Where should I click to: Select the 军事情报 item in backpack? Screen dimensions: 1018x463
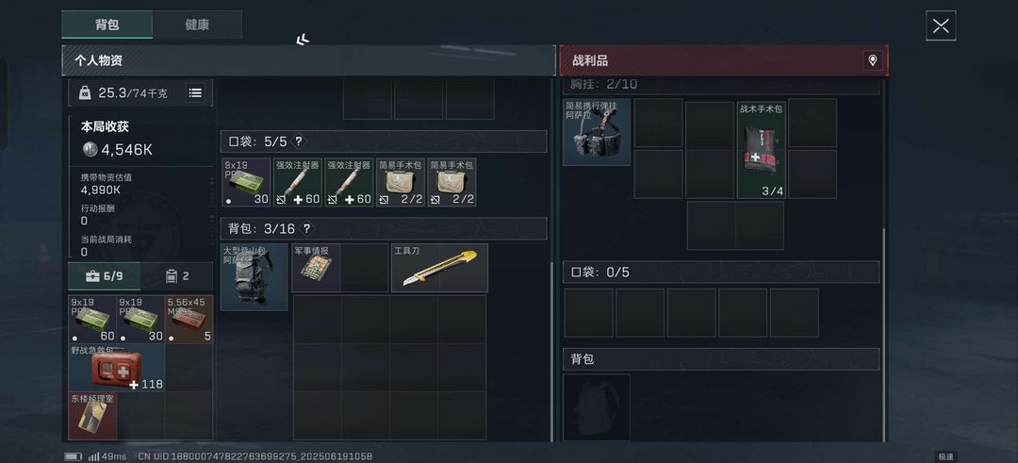pyautogui.click(x=316, y=268)
